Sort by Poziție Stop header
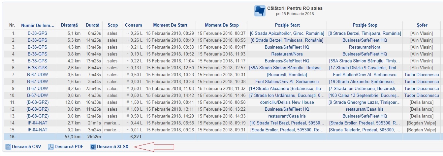The image size is (443, 156). (x=365, y=25)
